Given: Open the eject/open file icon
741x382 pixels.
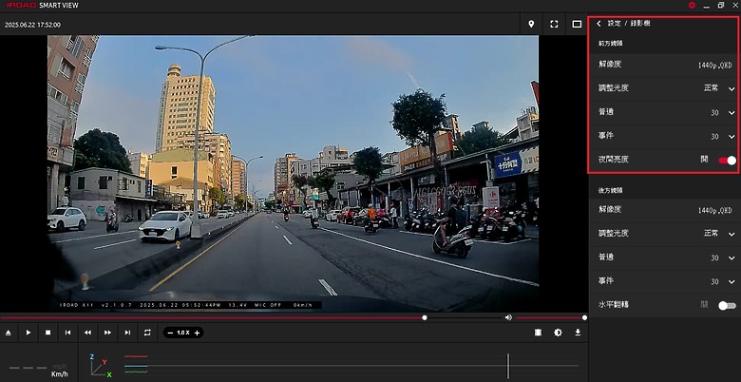Looking at the screenshot, I should pyautogui.click(x=8, y=333).
